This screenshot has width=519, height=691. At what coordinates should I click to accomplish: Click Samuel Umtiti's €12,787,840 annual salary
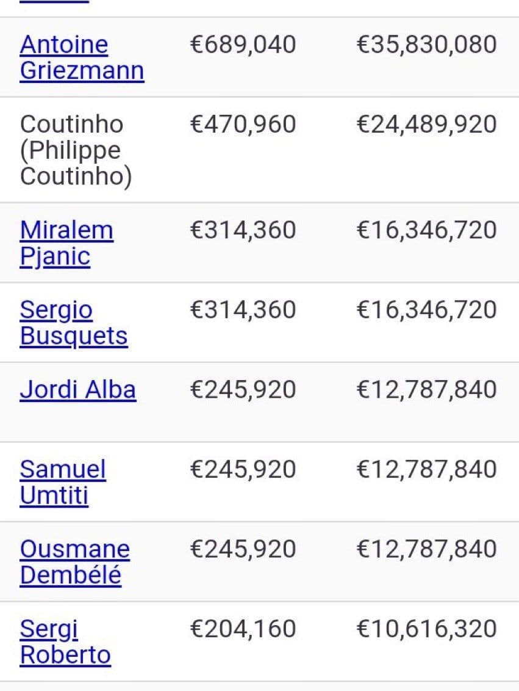[426, 469]
